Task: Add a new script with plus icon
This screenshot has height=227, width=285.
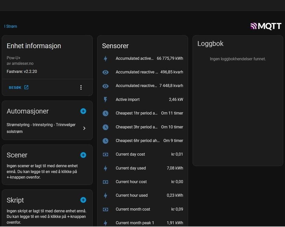Action: pos(83,200)
